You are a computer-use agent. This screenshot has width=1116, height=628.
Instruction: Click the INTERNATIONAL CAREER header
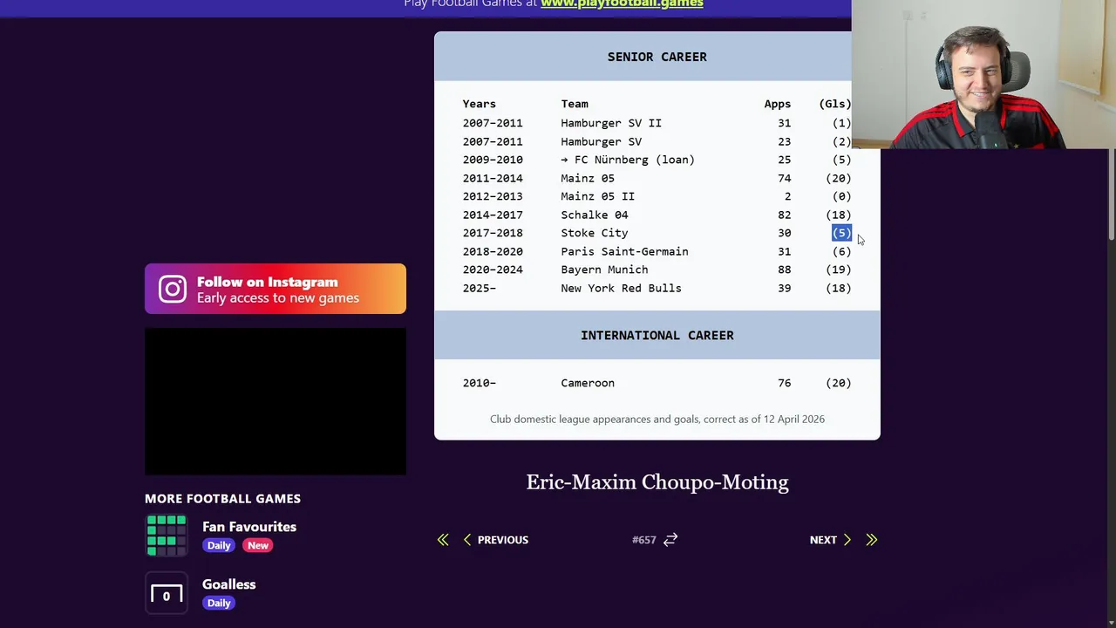(657, 335)
